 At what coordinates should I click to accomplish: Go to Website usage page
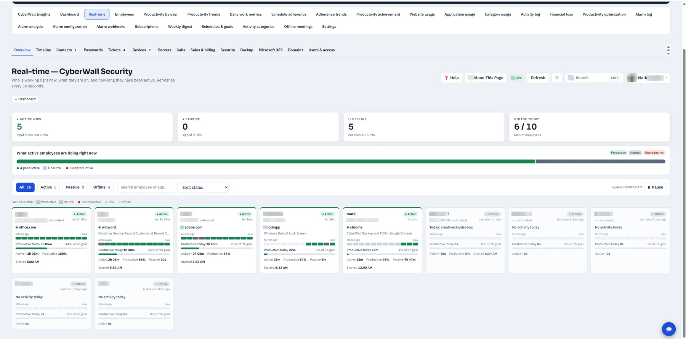422,14
